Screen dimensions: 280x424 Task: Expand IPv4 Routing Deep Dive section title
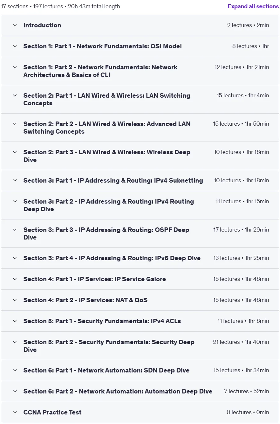click(108, 205)
